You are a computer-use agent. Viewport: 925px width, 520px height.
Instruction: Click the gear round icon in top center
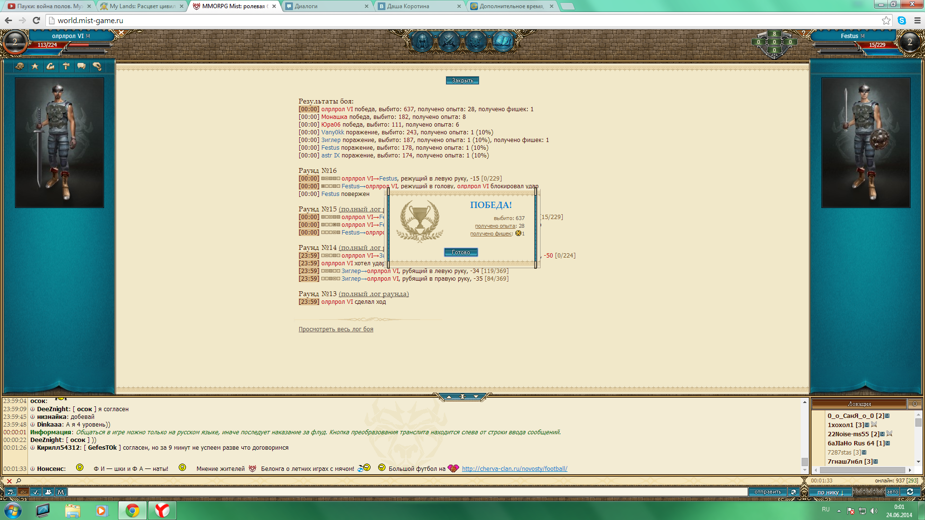point(476,42)
